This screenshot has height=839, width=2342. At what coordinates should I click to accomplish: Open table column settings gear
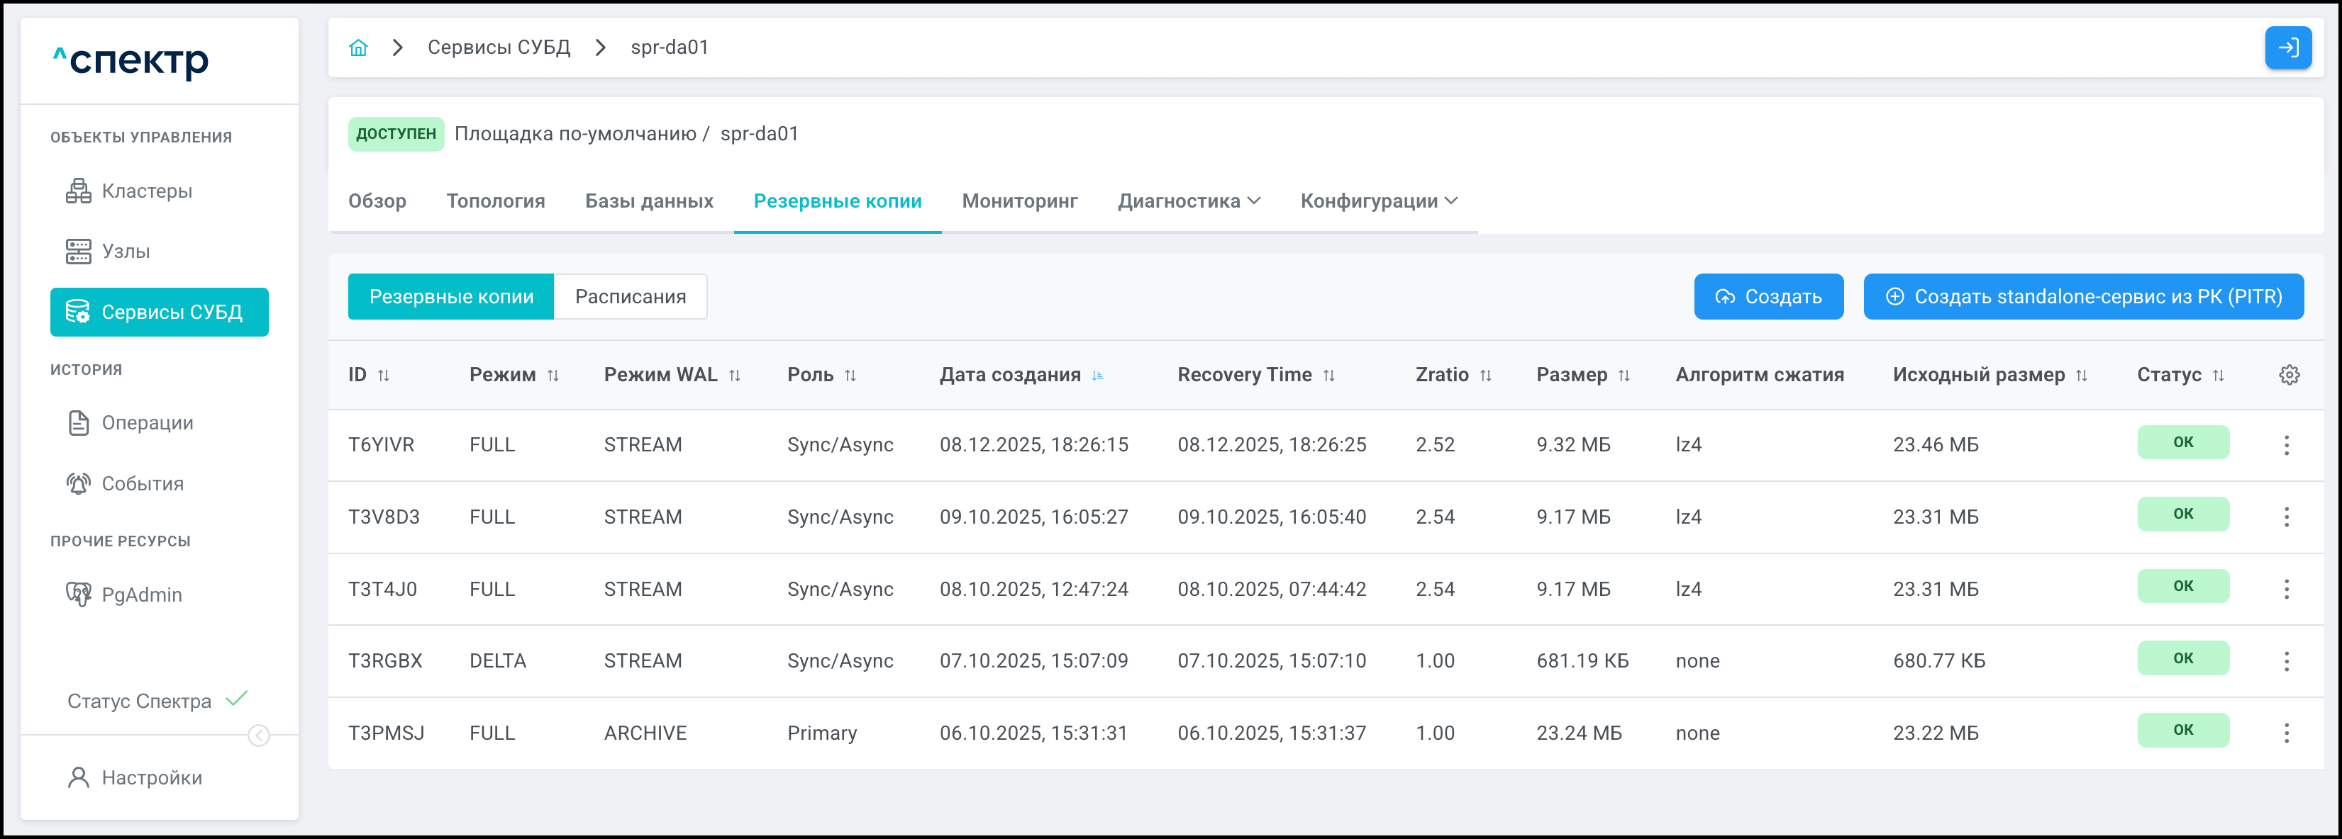[2290, 375]
